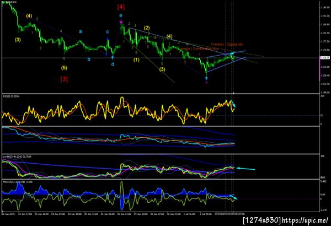Image resolution: width=331 pixels, height=226 pixels.
Task: Click the cyan left-pointing arrow beside StochRSI panel
Action: tap(245, 169)
